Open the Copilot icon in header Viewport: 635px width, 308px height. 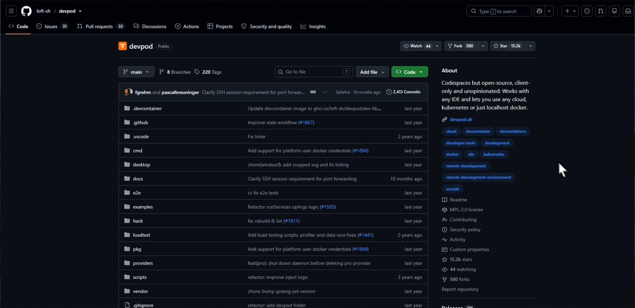540,11
